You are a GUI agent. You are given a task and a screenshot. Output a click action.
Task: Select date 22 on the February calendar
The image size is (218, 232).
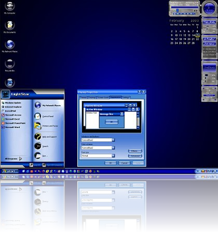tap(197, 39)
